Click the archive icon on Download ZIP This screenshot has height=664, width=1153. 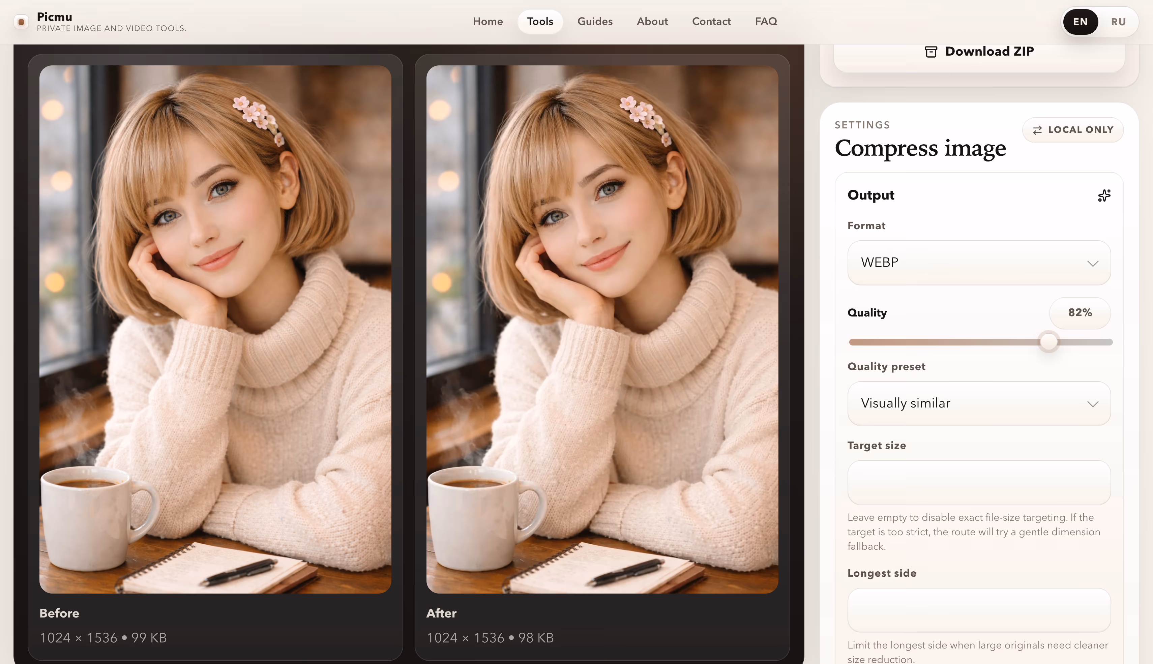[x=931, y=52]
